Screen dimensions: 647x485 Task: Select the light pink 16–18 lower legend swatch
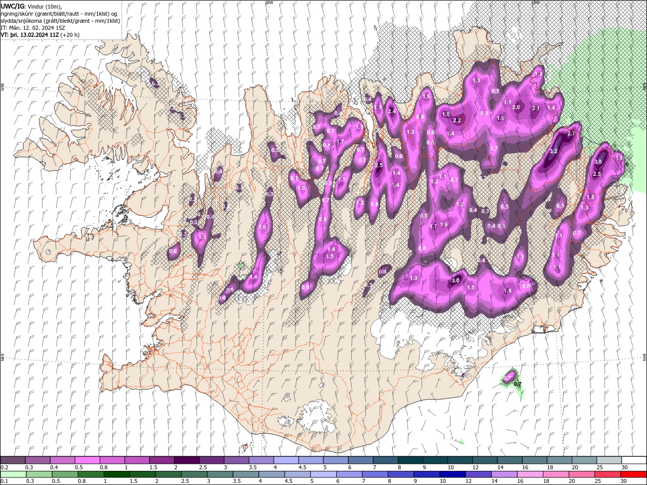(x=530, y=474)
